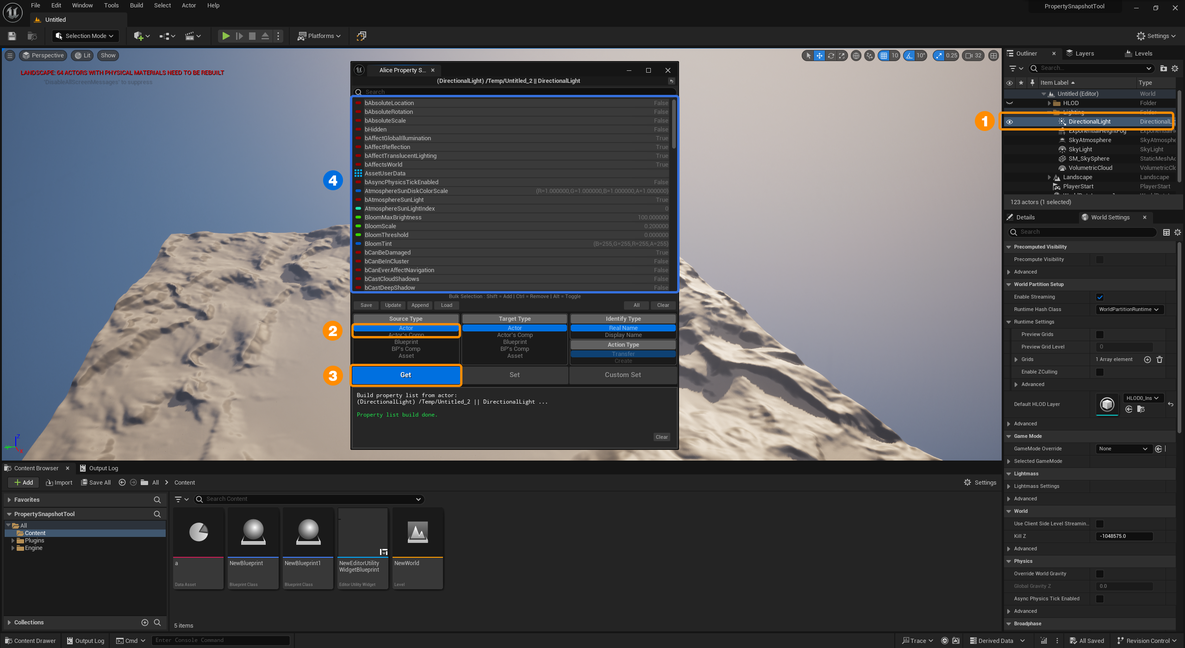1185x648 pixels.
Task: Switch to the Layers tab
Action: tap(1081, 53)
